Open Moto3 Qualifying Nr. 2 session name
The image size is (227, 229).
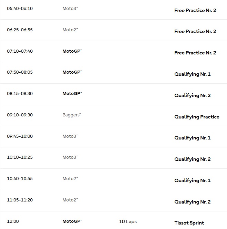point(192,159)
